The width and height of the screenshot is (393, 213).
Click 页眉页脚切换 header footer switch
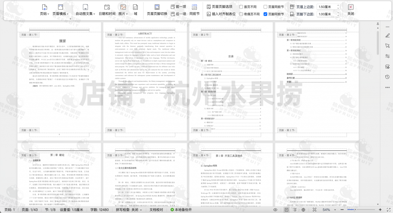157,10
